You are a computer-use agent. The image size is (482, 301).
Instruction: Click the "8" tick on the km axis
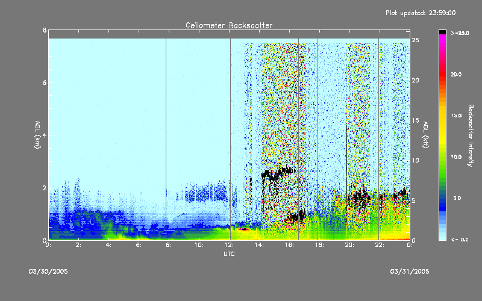(45, 30)
